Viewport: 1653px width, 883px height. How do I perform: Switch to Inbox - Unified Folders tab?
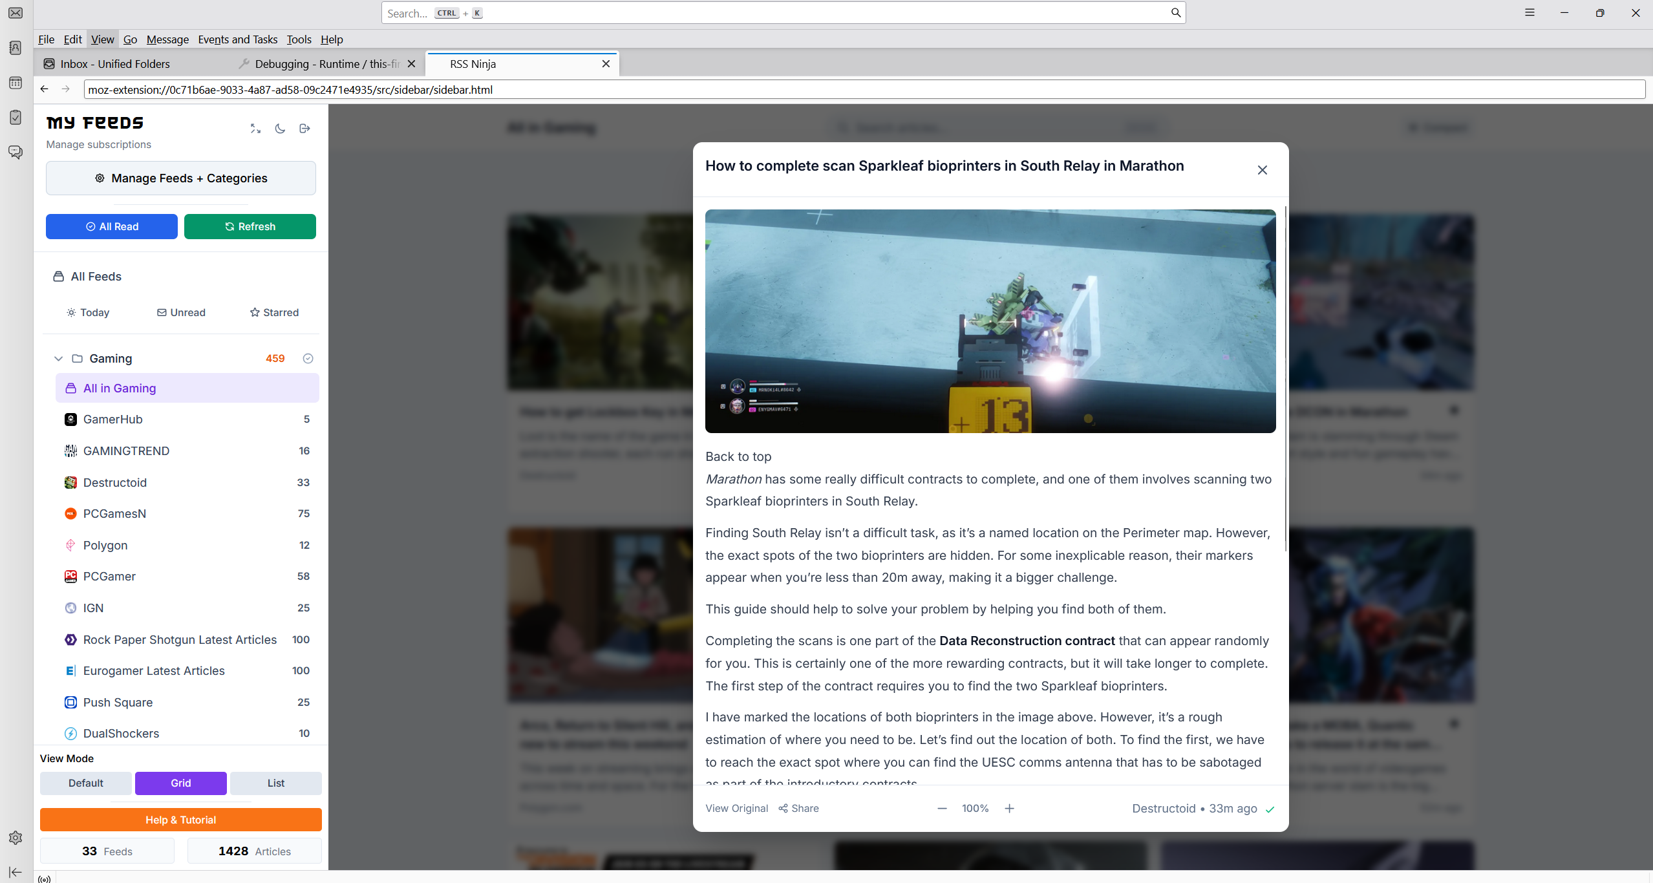coord(115,64)
